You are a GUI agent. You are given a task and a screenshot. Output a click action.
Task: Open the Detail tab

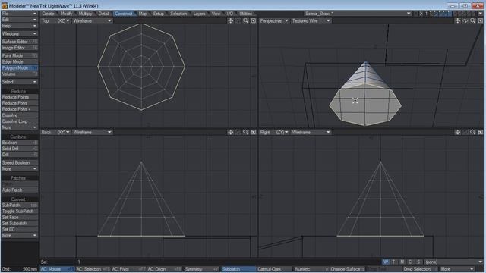[x=103, y=14]
